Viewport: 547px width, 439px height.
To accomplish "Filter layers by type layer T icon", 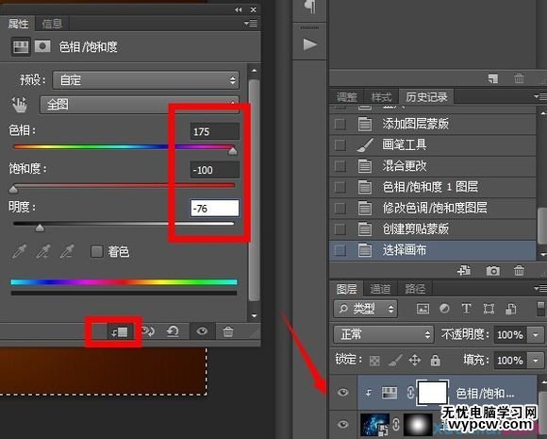I will tap(466, 309).
